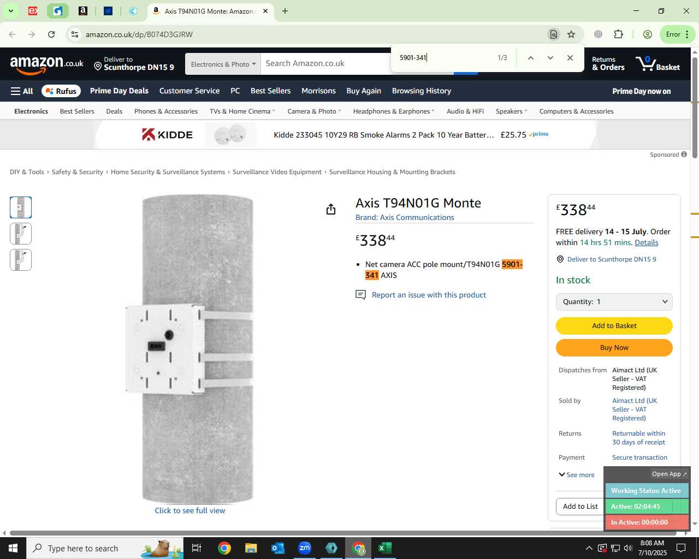Click the Search Amazon.co.uk field
This screenshot has height=559, width=699.
pos(326,63)
